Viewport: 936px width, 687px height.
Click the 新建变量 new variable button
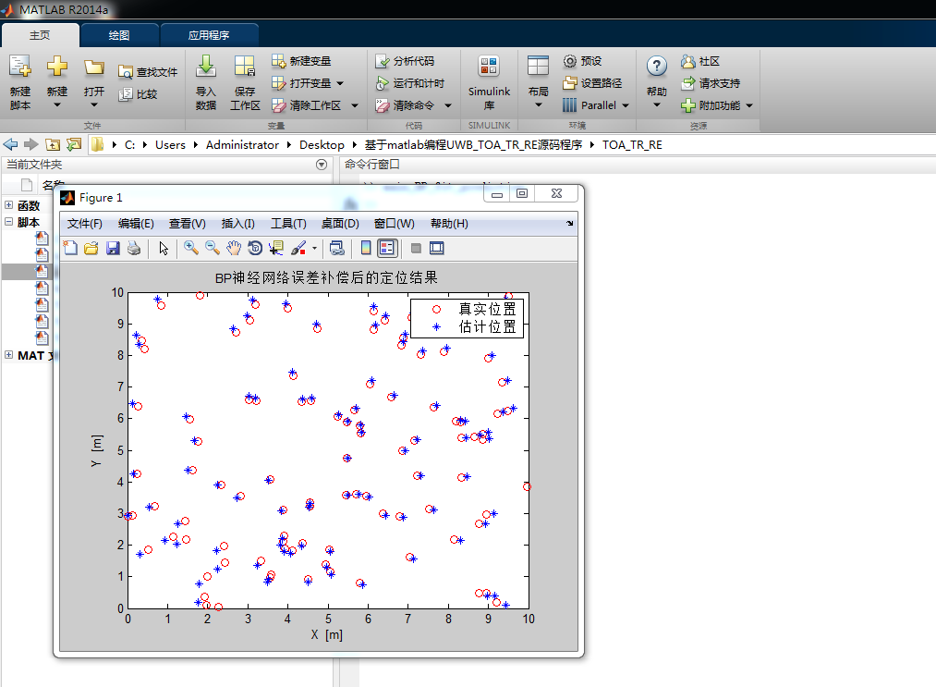coord(301,61)
